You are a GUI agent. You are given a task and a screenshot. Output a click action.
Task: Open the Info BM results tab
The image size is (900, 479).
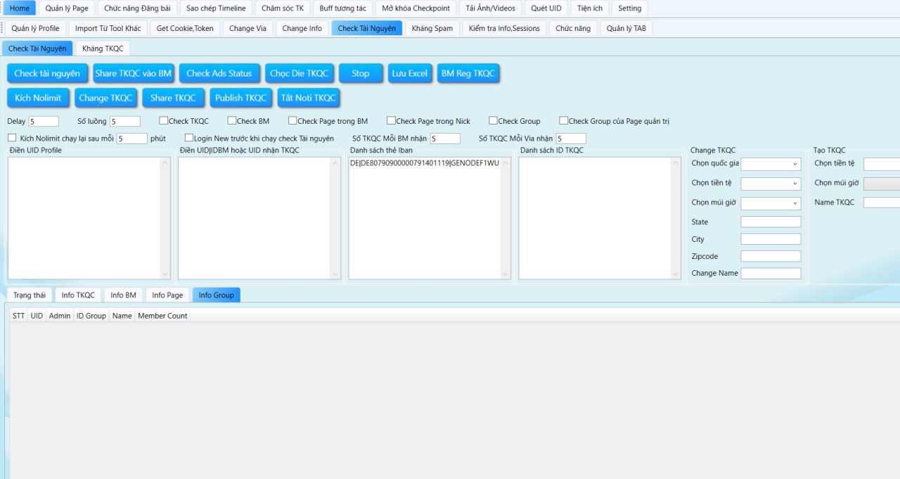[x=123, y=295]
